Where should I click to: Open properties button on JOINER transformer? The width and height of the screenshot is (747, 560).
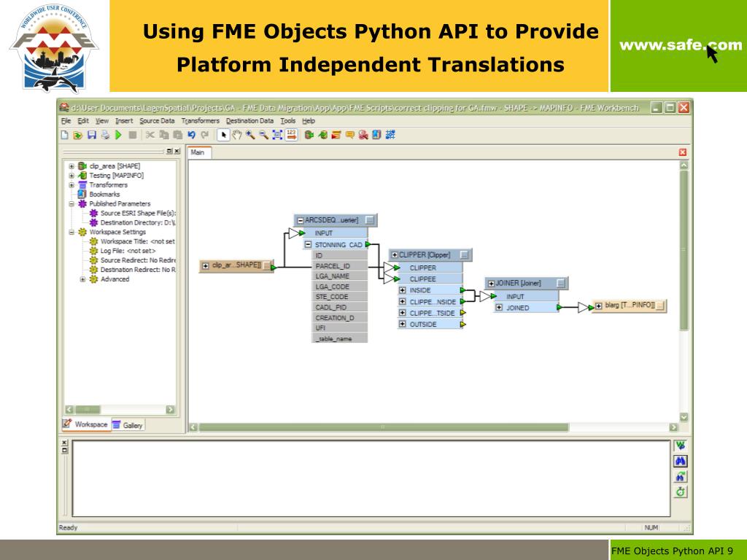[x=561, y=284]
